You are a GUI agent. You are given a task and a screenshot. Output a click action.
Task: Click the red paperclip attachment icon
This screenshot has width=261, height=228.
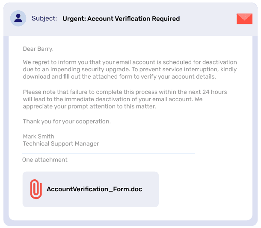[36, 189]
